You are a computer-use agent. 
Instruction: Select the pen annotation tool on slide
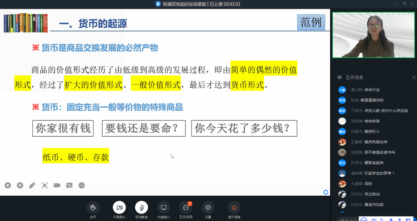pos(32,185)
